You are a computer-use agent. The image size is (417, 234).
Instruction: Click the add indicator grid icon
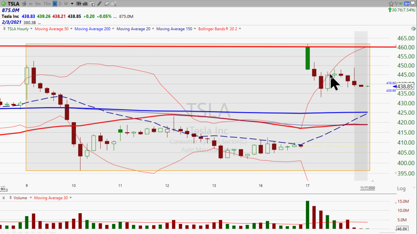click(x=92, y=4)
